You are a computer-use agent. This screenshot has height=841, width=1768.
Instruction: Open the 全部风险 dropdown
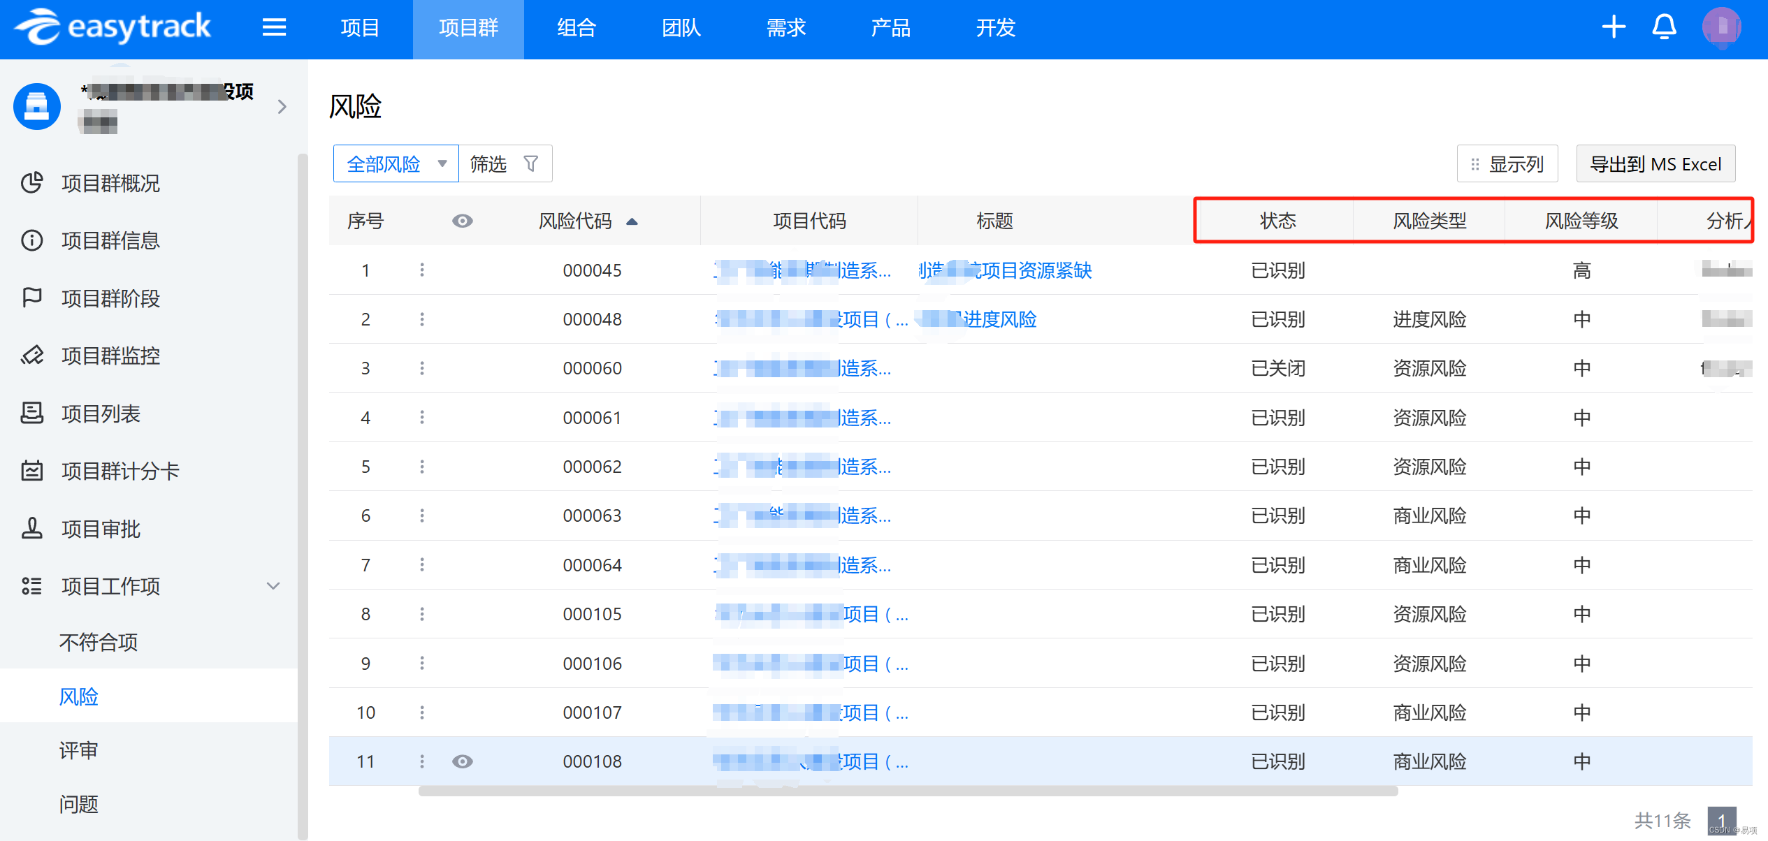coord(396,164)
